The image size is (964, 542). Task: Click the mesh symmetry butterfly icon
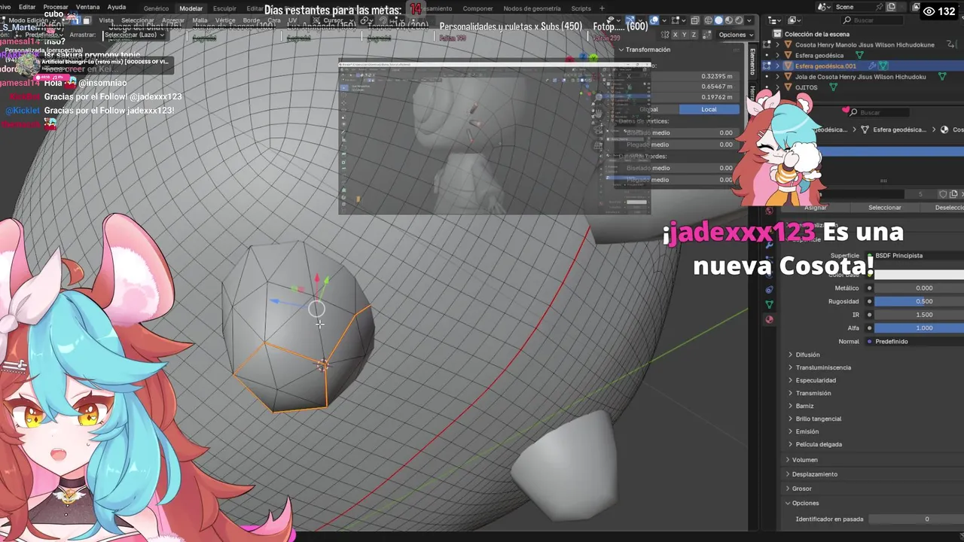665,35
